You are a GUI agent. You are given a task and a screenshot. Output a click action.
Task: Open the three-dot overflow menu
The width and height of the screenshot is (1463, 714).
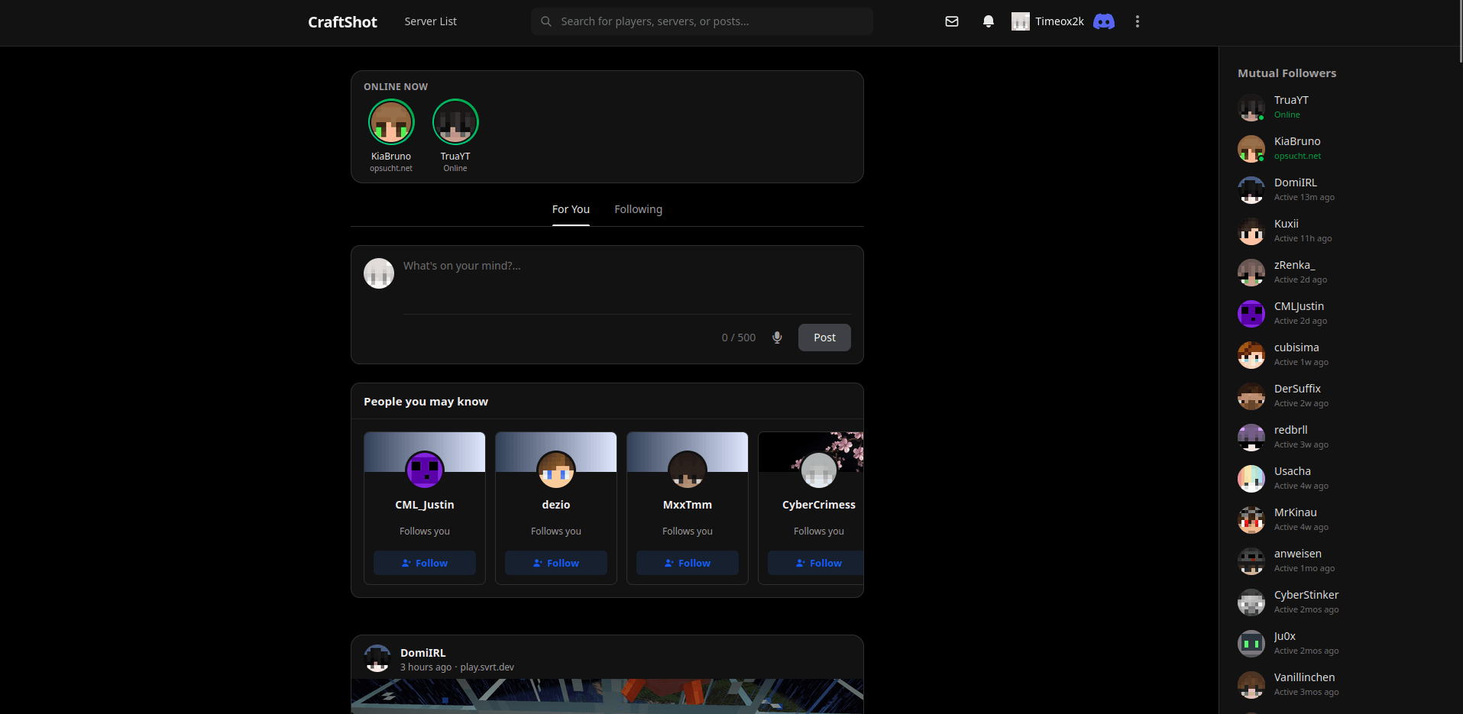[x=1137, y=21]
